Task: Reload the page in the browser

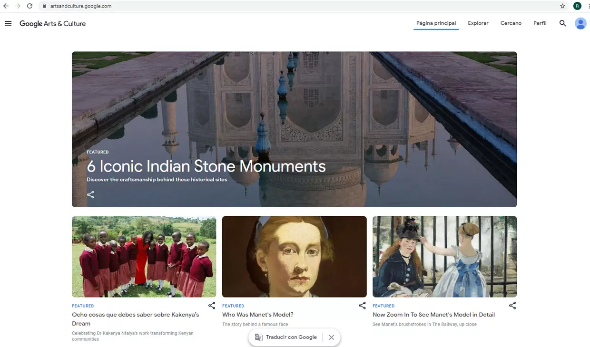Action: (29, 6)
